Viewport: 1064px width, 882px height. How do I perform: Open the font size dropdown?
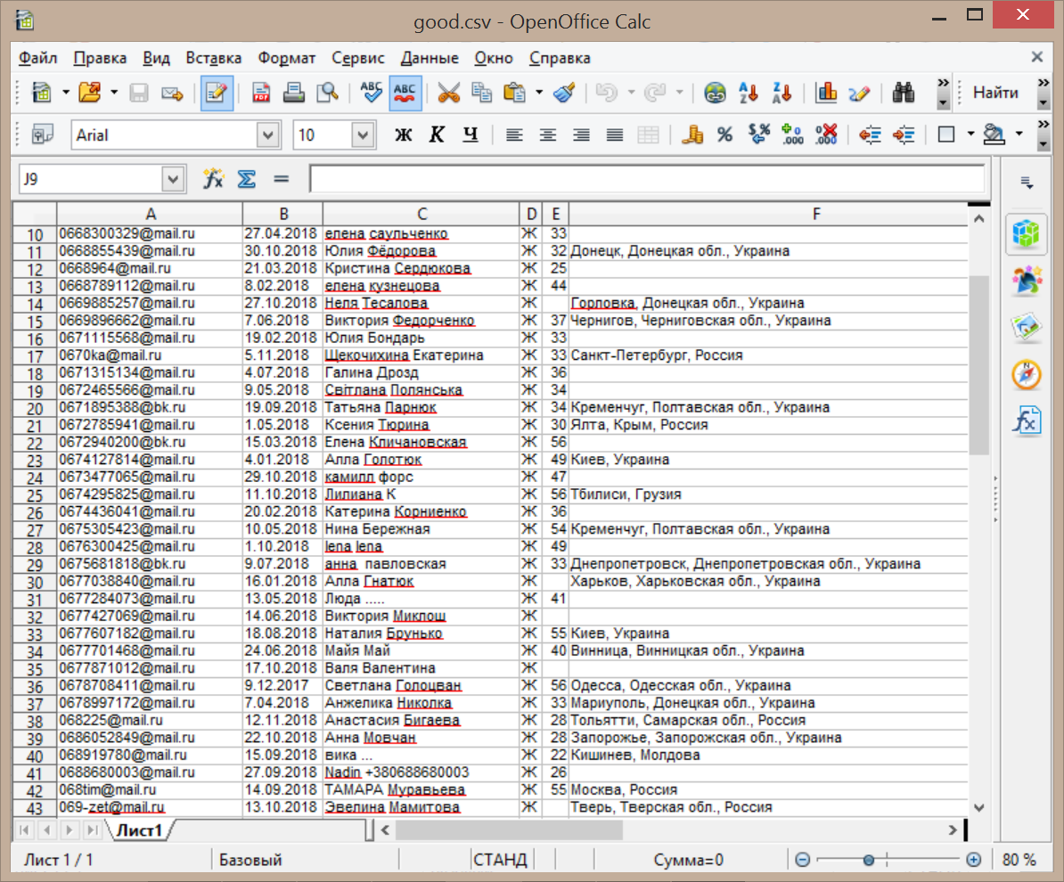pos(362,135)
